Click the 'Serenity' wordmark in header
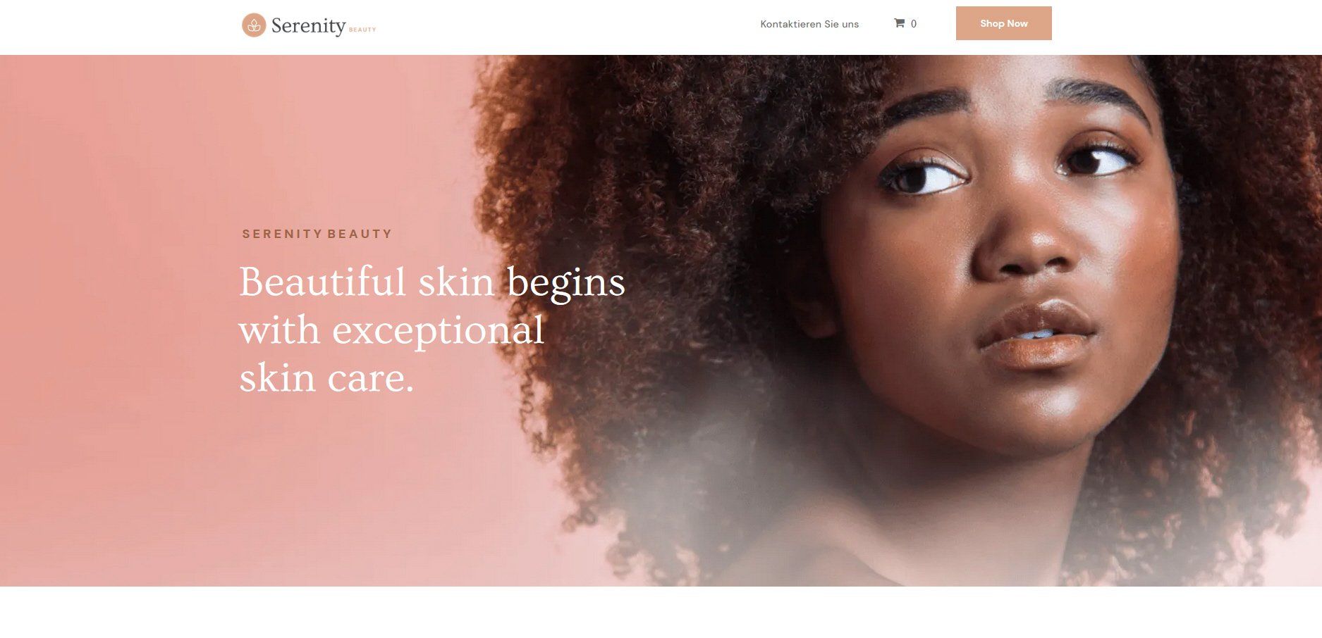Screen dimensions: 1322x638 [308, 26]
